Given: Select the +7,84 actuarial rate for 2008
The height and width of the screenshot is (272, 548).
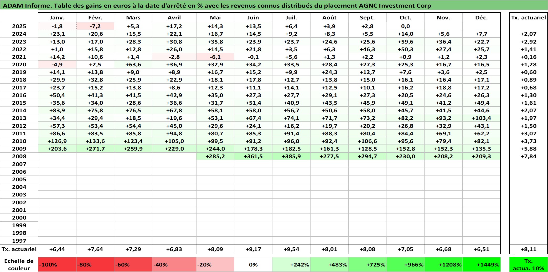Looking at the screenshot, I should (529, 156).
